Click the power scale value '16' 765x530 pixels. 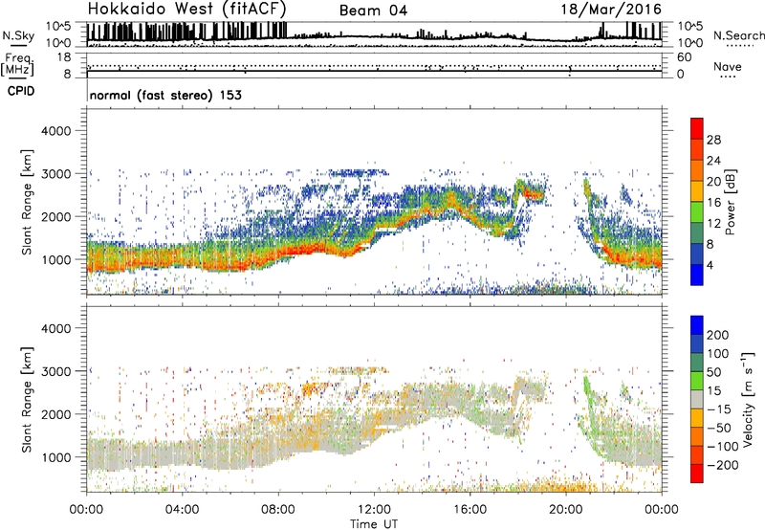713,203
